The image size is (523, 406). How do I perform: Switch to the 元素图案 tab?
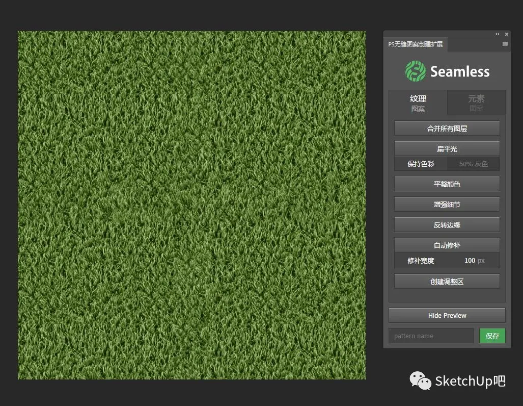tap(476, 103)
